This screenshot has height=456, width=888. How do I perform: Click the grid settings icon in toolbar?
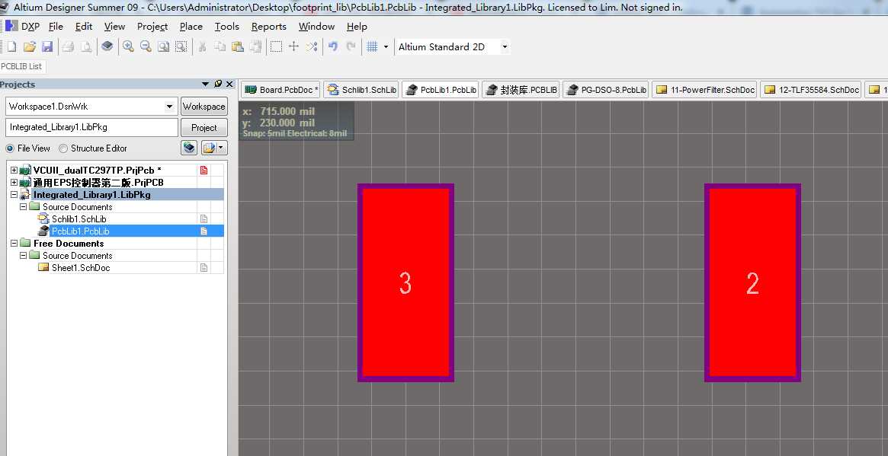pos(372,46)
